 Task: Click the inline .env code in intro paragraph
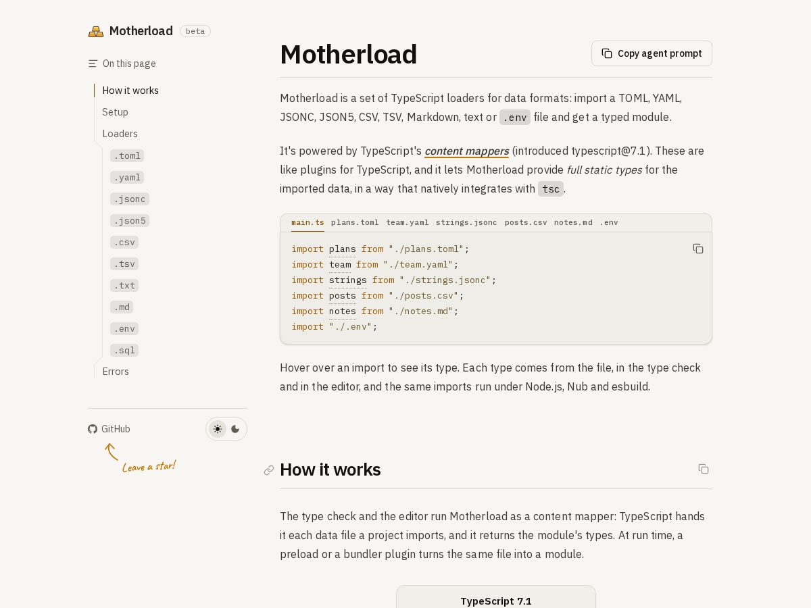pyautogui.click(x=515, y=118)
